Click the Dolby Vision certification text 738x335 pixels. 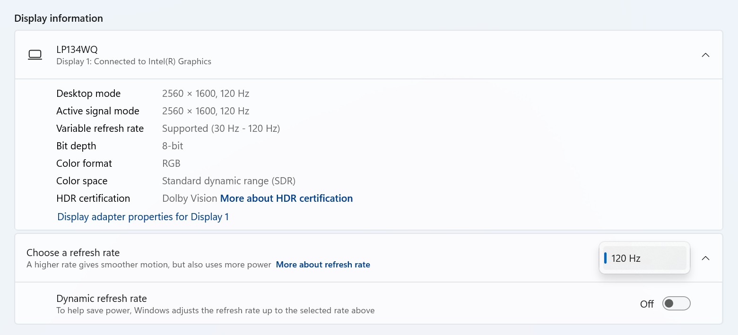pos(190,198)
